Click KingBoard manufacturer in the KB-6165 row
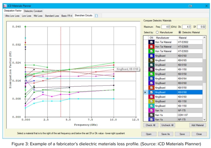The width and height of the screenshot is (211, 148). point(166,60)
